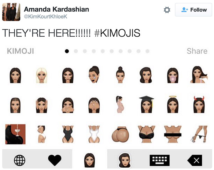Follow Amanda Kardashian's account
Image resolution: width=214 pixels, height=170 pixels.
(194, 10)
